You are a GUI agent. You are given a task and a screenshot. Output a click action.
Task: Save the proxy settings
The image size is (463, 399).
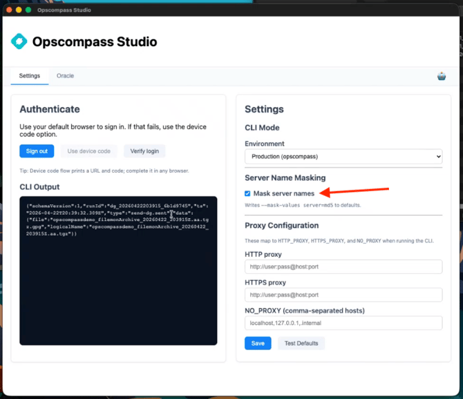click(258, 343)
